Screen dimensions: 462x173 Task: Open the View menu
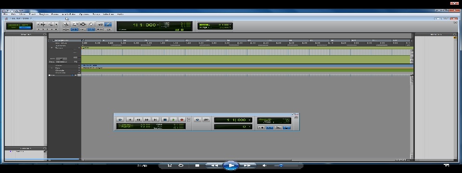click(x=23, y=14)
